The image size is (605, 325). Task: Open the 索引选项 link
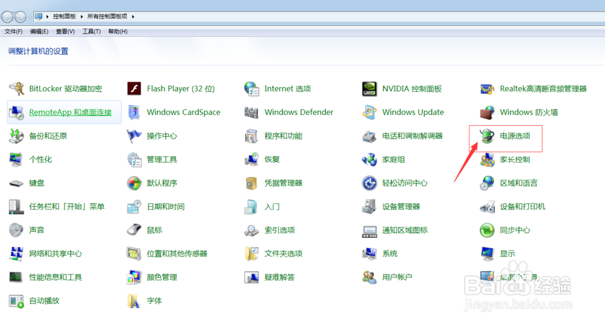[x=280, y=230]
